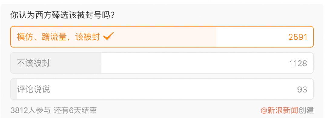Screen dimensions: 327x118
Task: Open the @新浪新闻 creator profile link
Action: click(x=279, y=110)
